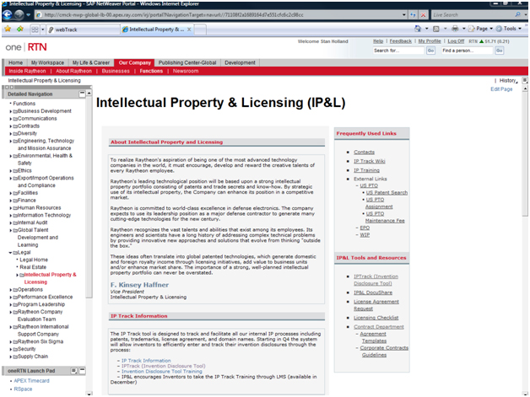Screen dimensions: 530x397
Task: Click oneRTN Launch Pad options icon
Action: (74, 371)
